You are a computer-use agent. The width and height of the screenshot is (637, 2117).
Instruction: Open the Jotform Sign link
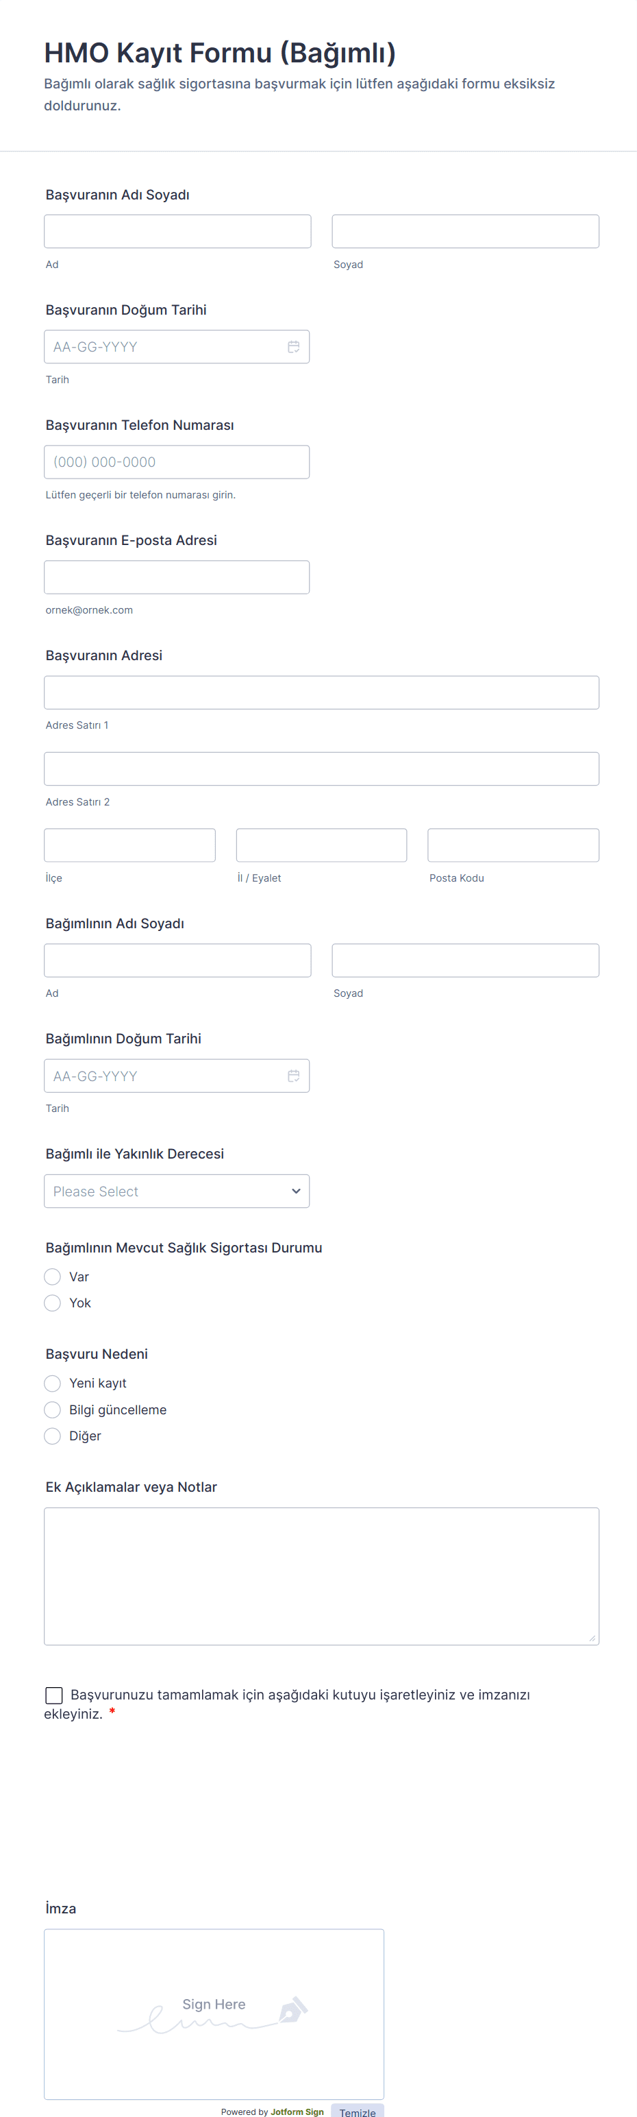click(297, 2112)
